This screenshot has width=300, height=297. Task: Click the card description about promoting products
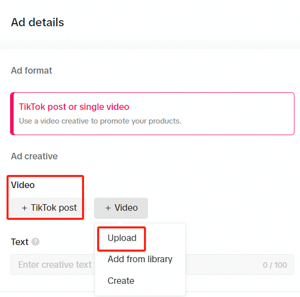pos(100,121)
